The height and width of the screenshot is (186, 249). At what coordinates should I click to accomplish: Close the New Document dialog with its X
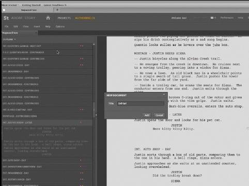(164, 95)
